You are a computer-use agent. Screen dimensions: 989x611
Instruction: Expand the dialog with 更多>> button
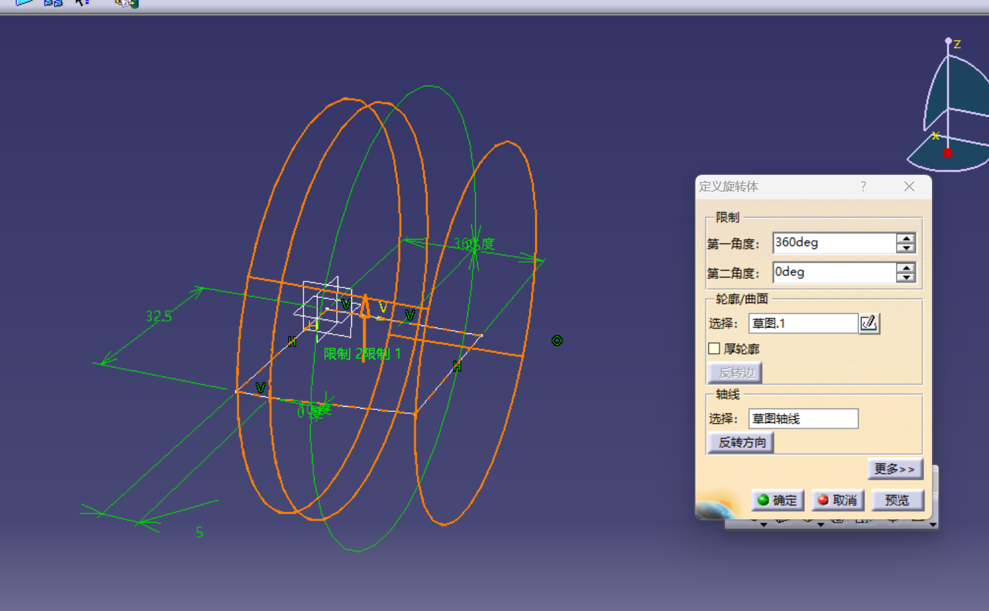(895, 469)
